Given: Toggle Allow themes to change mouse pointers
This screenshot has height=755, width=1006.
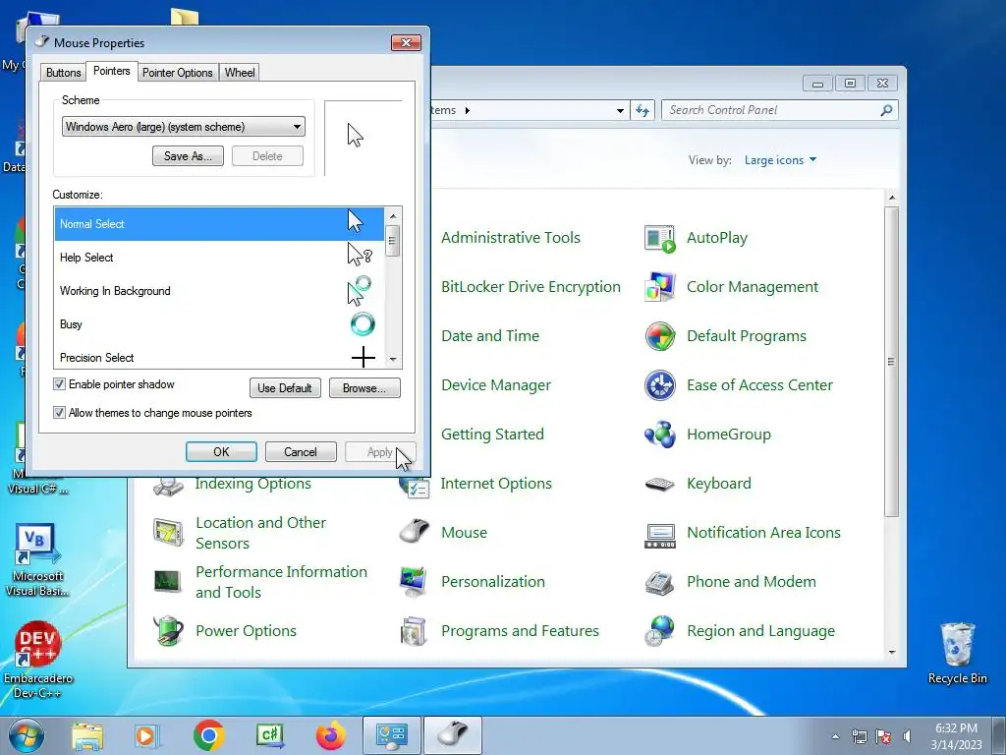Looking at the screenshot, I should pos(59,413).
